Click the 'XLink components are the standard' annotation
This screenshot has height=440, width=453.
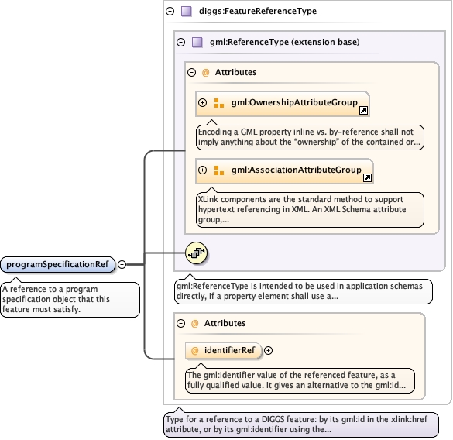pos(310,210)
